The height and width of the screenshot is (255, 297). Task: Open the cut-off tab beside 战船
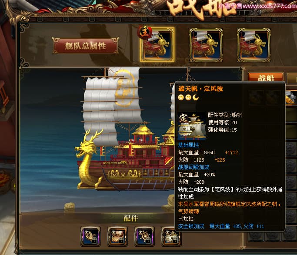click(x=292, y=78)
